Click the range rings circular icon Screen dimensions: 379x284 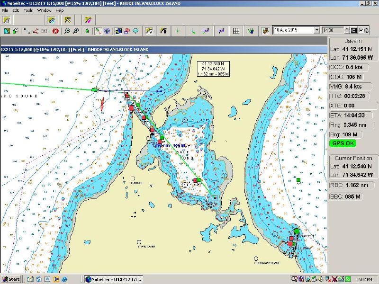click(107, 31)
